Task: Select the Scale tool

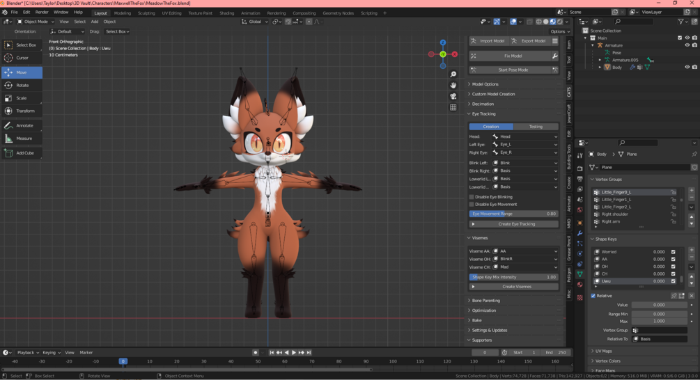Action: [x=22, y=98]
